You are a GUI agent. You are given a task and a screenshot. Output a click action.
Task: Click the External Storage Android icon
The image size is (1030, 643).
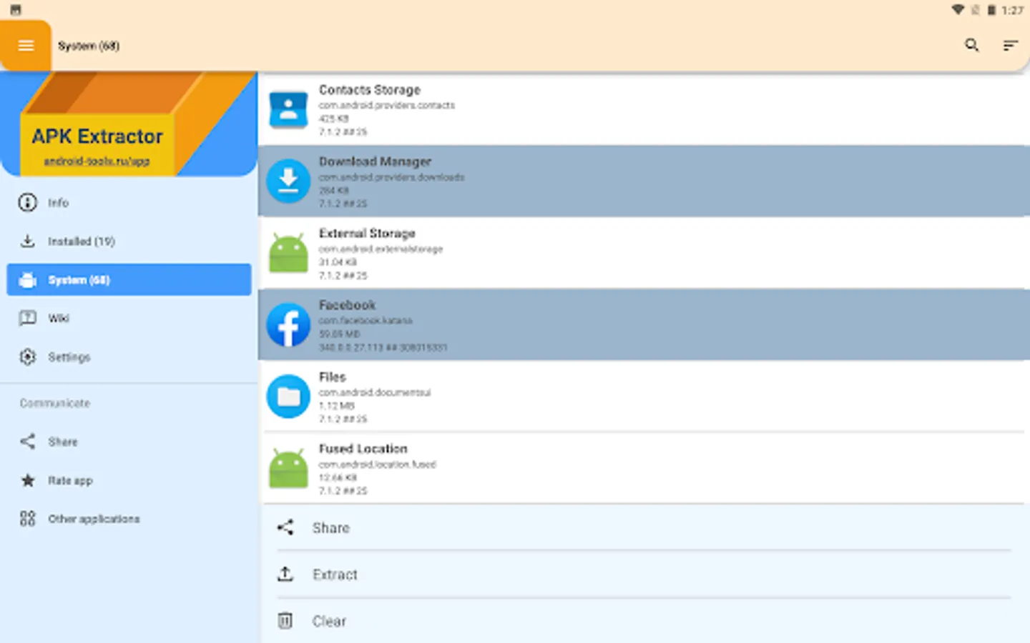[288, 253]
